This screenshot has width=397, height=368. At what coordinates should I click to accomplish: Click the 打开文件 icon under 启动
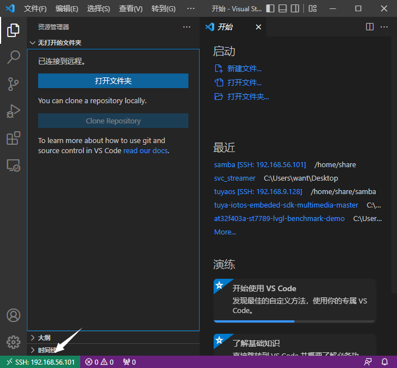coord(219,82)
